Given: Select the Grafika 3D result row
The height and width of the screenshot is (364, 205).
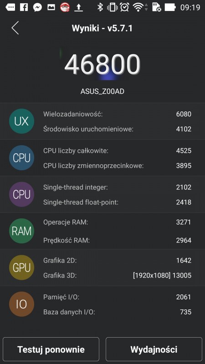Looking at the screenshot, I should 117,275.
